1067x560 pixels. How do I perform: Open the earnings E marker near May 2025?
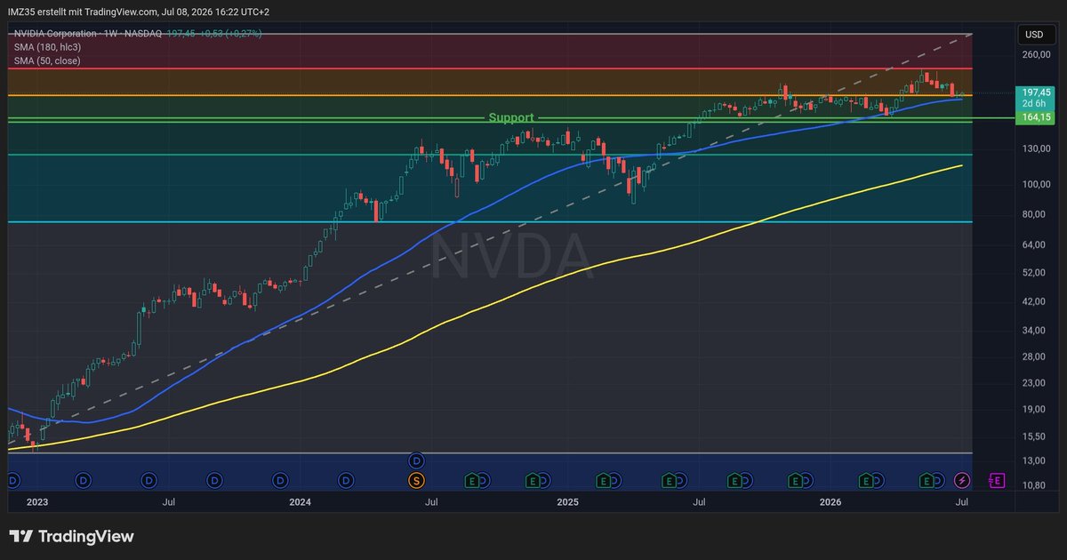coord(670,480)
